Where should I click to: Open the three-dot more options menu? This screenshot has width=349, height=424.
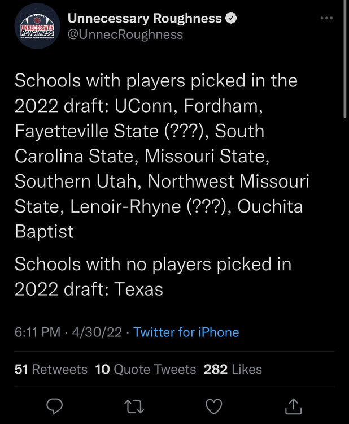click(326, 18)
